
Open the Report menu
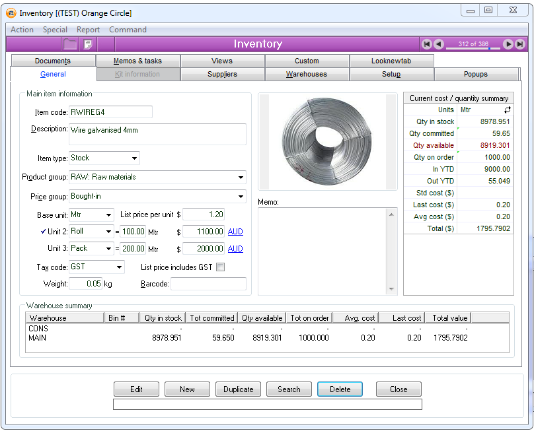click(88, 30)
